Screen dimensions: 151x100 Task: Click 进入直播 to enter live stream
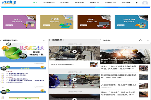click(126, 3)
